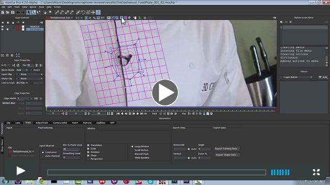Image resolution: width=330 pixels, height=185 pixels.
Task: Open the Tools menu
Action: (41, 7)
